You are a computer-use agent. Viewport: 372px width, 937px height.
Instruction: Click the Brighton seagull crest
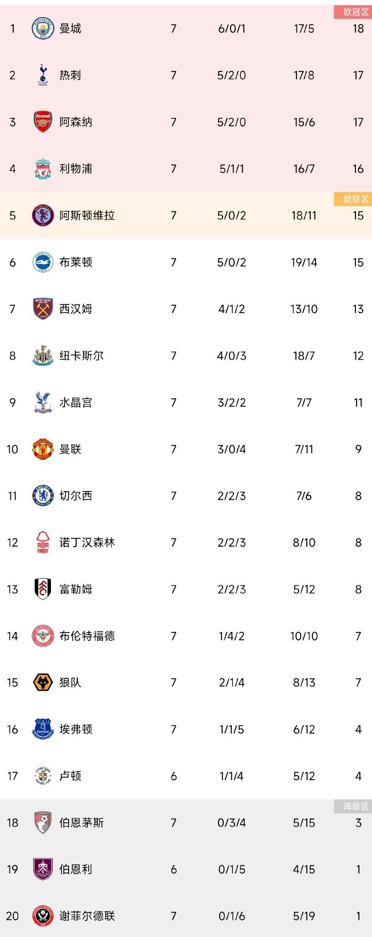[43, 262]
